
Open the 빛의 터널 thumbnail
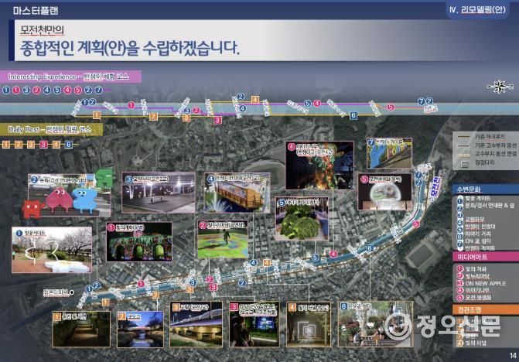point(309,324)
